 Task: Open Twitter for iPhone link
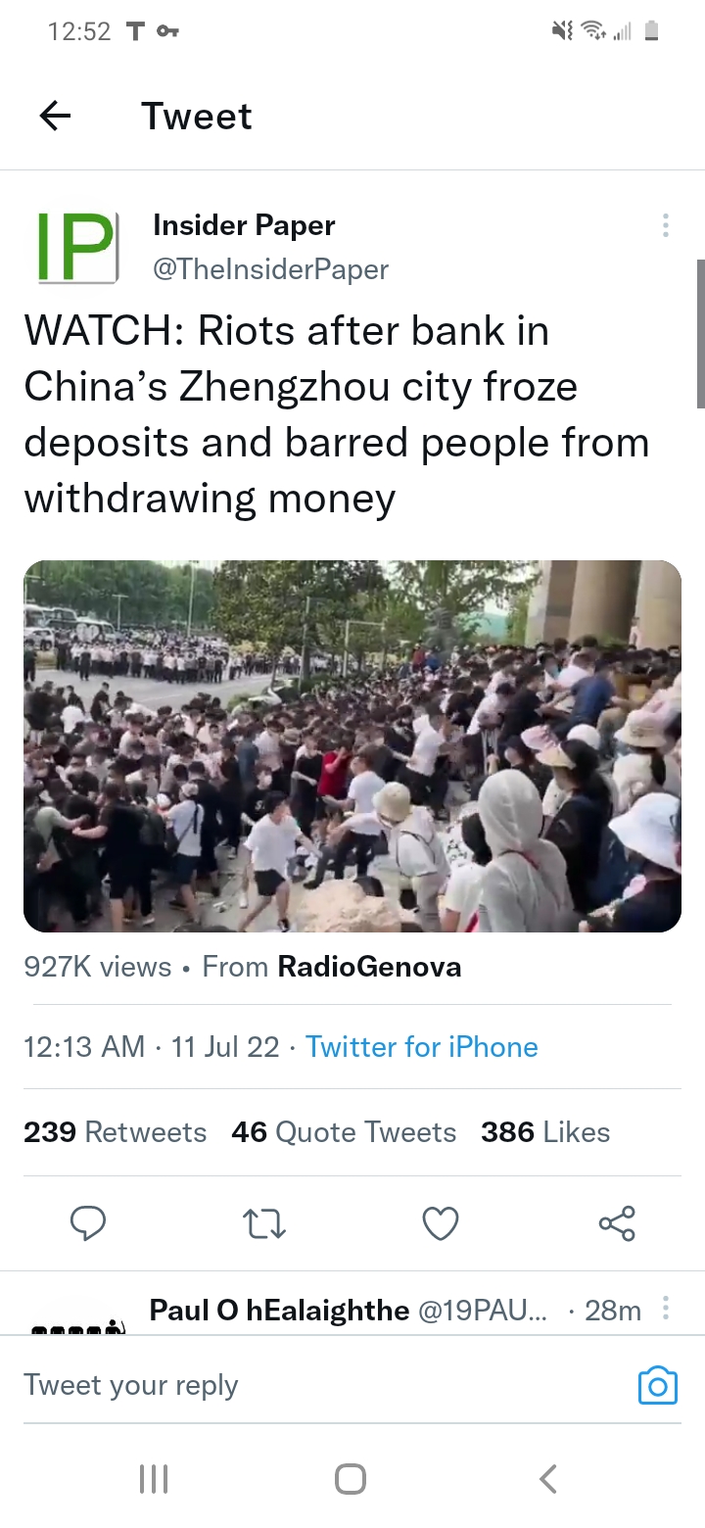(x=422, y=1047)
